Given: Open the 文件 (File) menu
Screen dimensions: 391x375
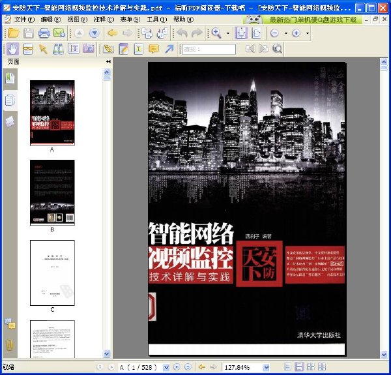Looking at the screenshot, I should pos(24,20).
